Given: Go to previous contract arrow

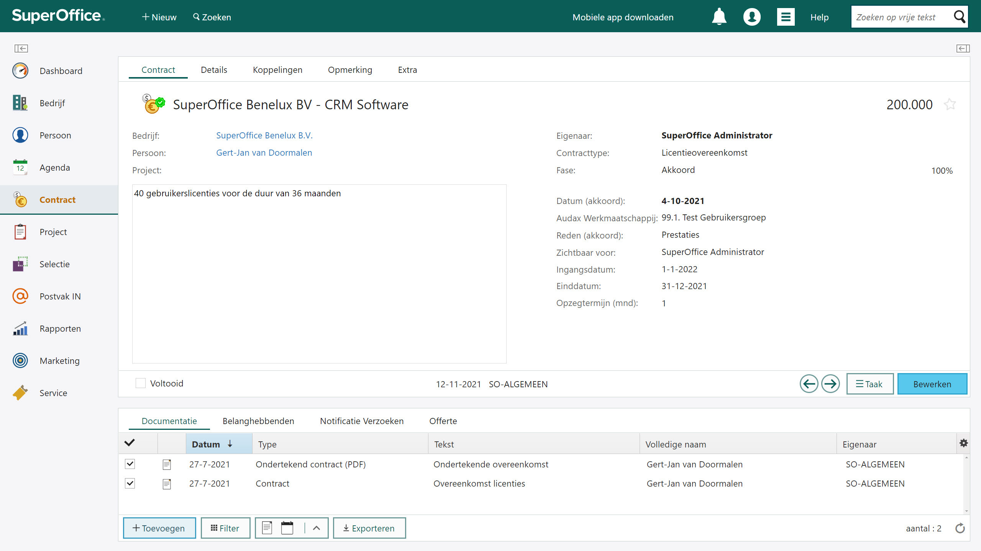Looking at the screenshot, I should coord(809,384).
